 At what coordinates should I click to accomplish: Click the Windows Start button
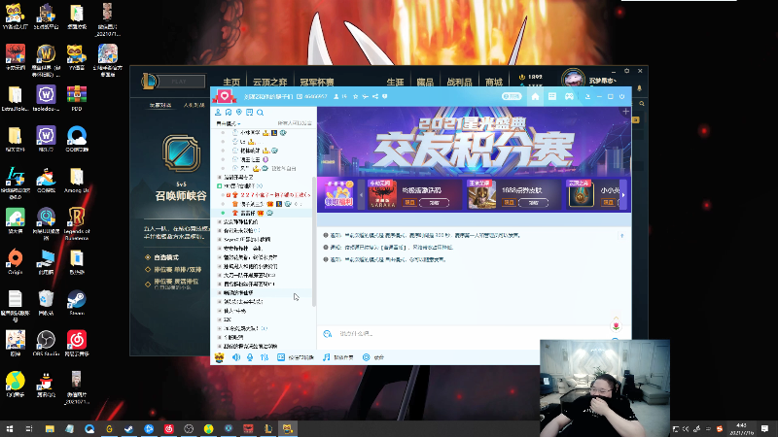click(x=10, y=428)
